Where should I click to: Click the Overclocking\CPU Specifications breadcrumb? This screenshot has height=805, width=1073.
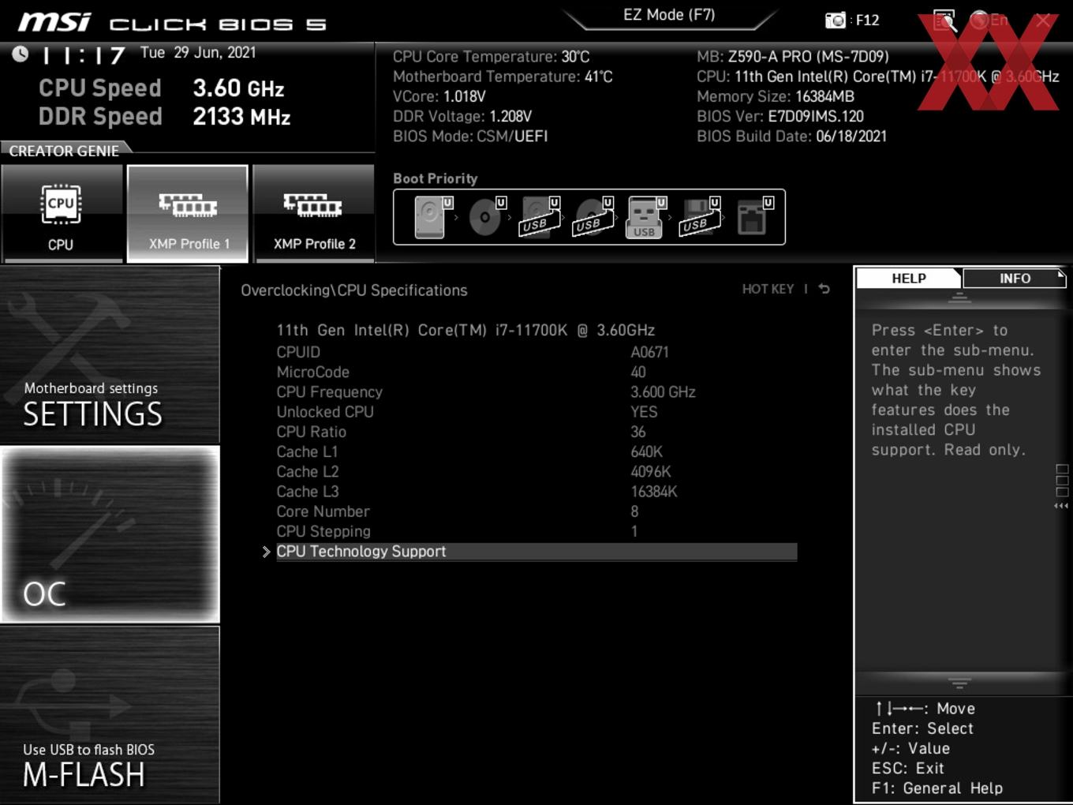[354, 290]
